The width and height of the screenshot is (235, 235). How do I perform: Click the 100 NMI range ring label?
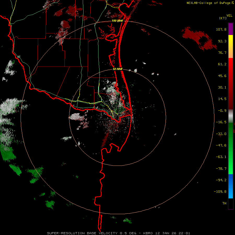[117, 21]
